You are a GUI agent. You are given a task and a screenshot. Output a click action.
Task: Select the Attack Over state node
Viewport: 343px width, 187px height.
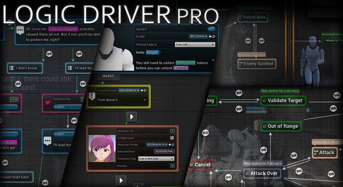click(262, 174)
